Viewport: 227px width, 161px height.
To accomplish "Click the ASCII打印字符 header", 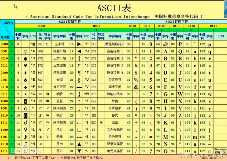I will click(x=177, y=22).
